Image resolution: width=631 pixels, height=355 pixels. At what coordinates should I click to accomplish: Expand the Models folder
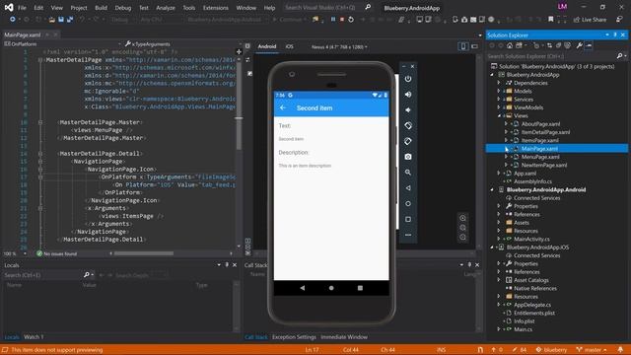tap(499, 91)
